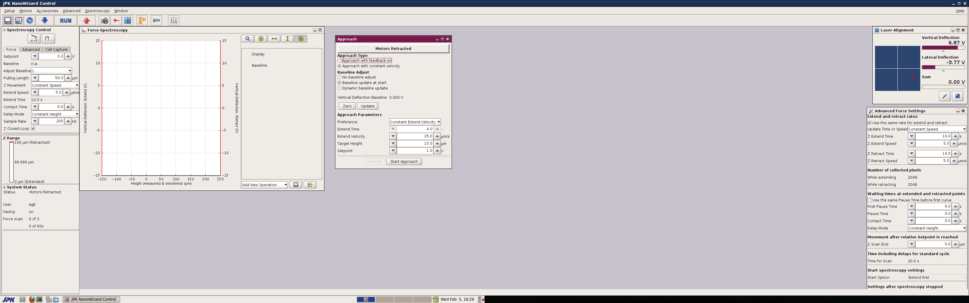Click the camera icon in the toolbar

pos(105,20)
